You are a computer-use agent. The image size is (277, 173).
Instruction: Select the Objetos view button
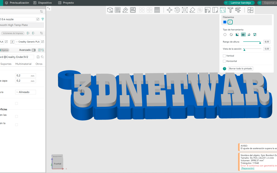[x=4, y=50]
